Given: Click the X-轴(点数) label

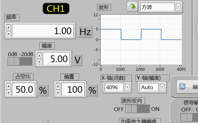Looking at the screenshot, I should click(116, 78).
